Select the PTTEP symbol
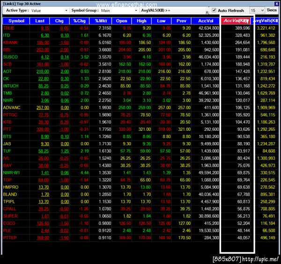Viewport: 281px width, 264px height. point(10,238)
